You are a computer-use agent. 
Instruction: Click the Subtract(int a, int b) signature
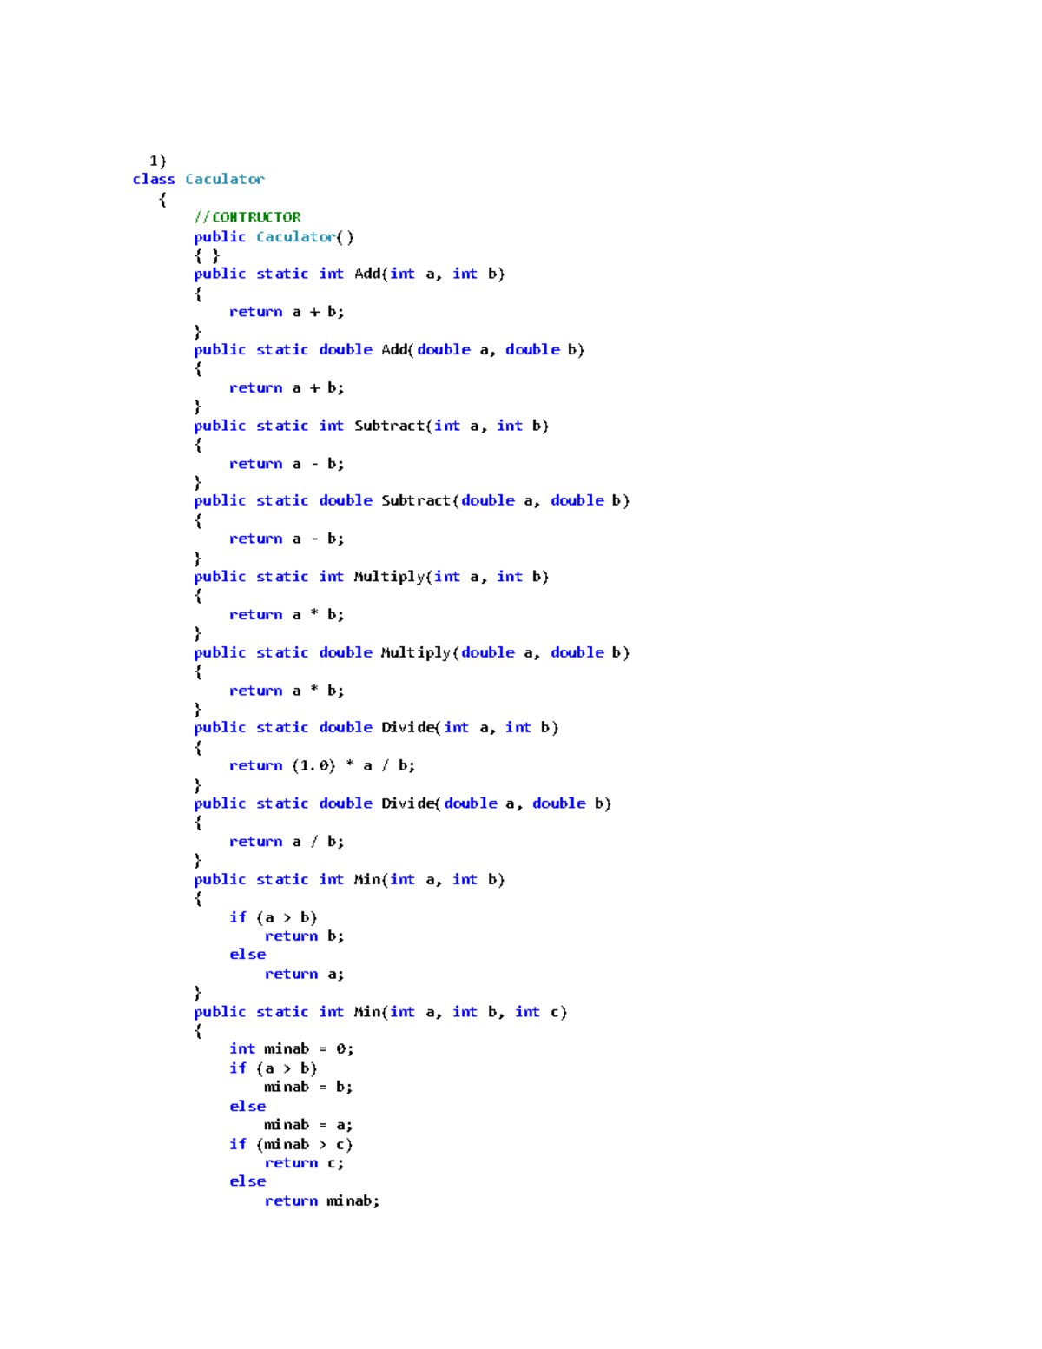click(x=369, y=426)
